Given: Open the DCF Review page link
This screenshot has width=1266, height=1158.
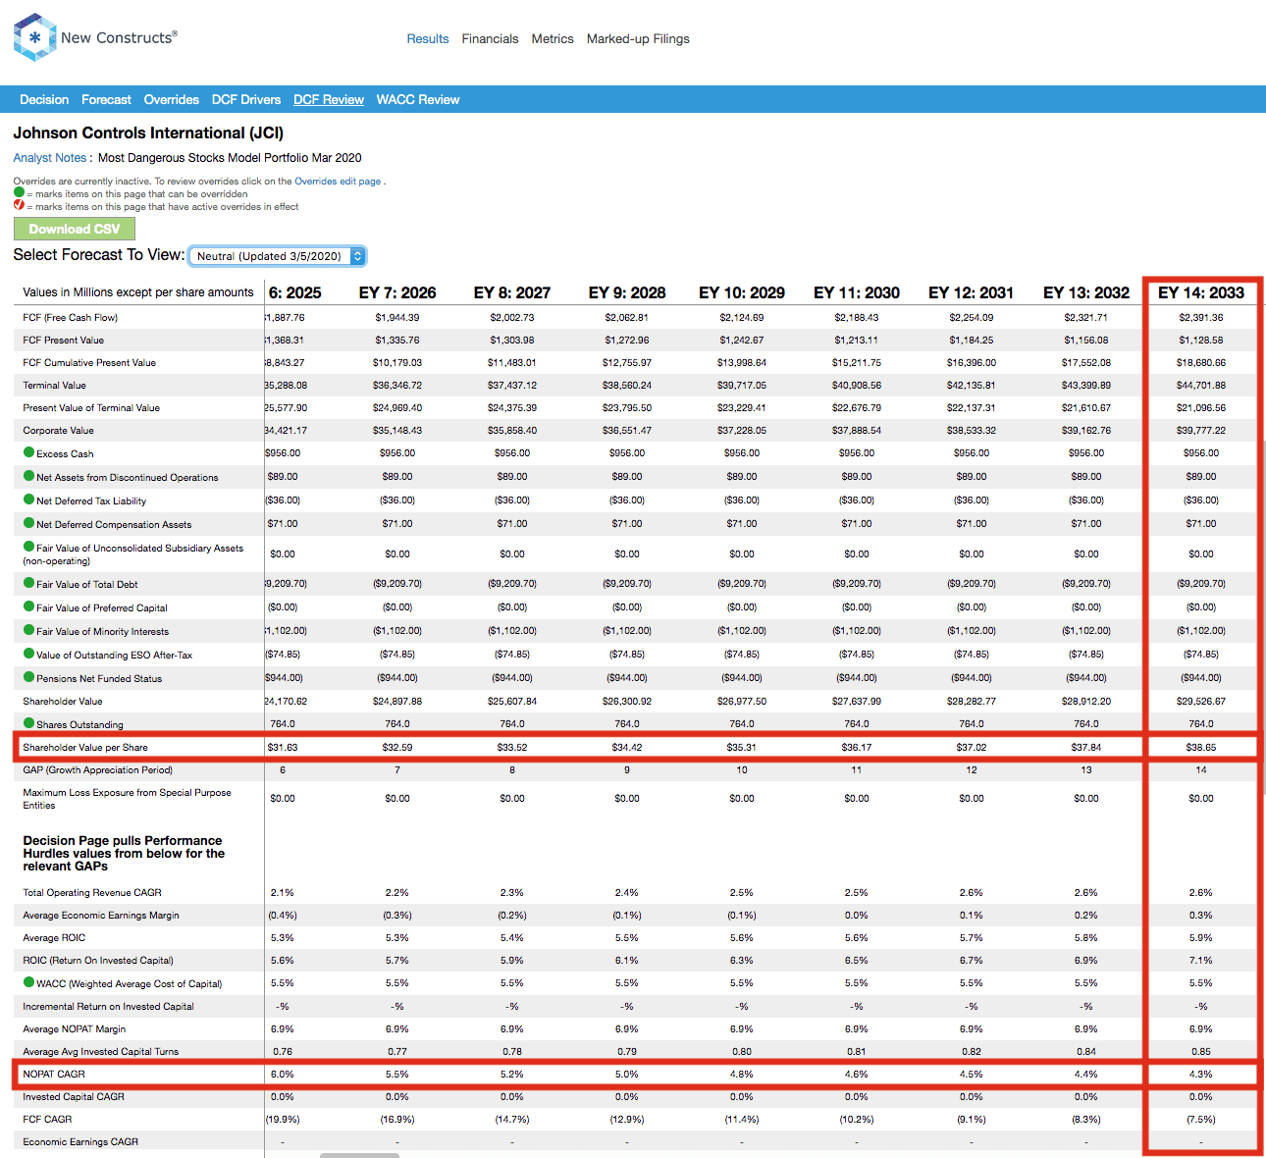Looking at the screenshot, I should (329, 99).
